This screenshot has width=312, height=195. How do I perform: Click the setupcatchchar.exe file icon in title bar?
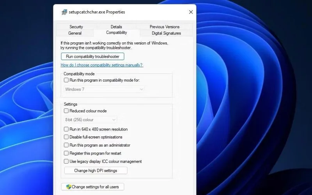pos(64,12)
